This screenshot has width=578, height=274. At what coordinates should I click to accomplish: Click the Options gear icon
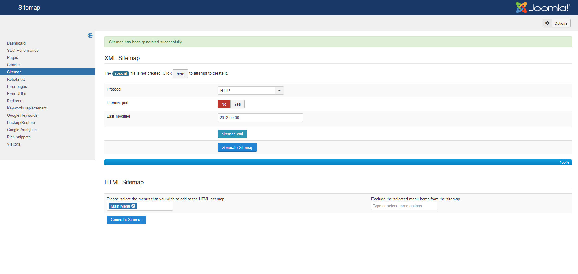coord(547,23)
